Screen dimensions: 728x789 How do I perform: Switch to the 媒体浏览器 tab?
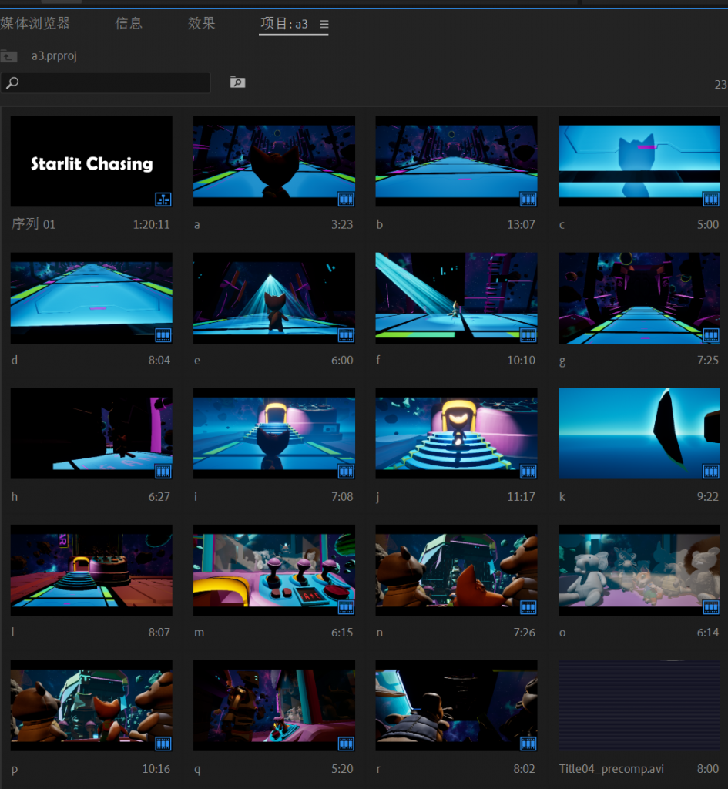[35, 23]
